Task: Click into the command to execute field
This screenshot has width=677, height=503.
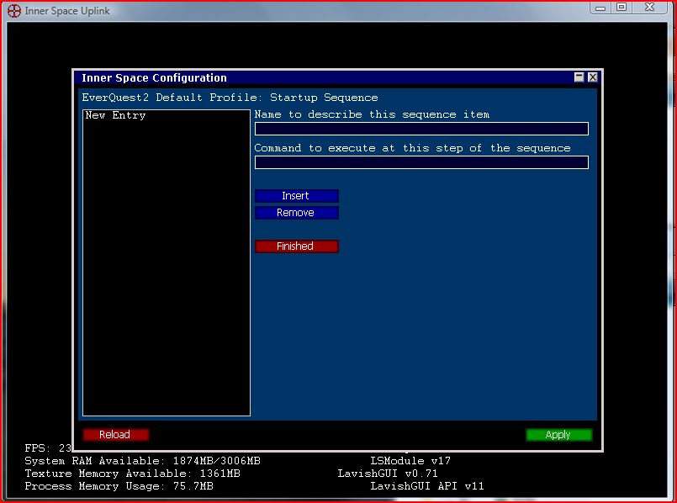Action: [420, 162]
